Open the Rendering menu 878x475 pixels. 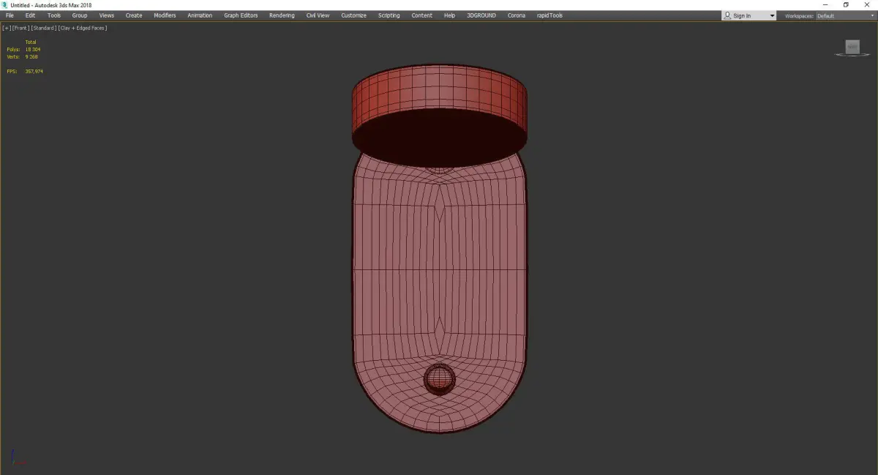(x=282, y=15)
